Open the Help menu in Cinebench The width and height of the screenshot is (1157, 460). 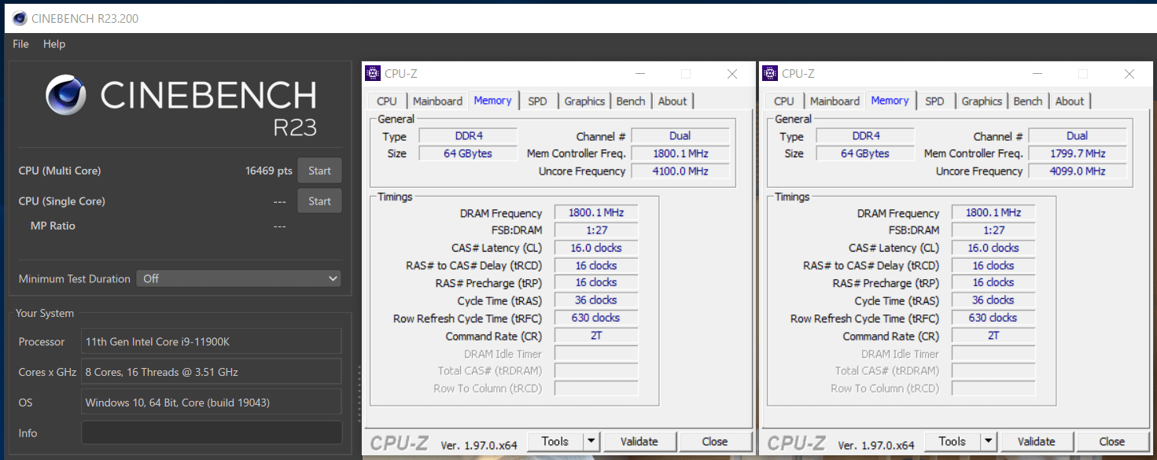click(54, 44)
